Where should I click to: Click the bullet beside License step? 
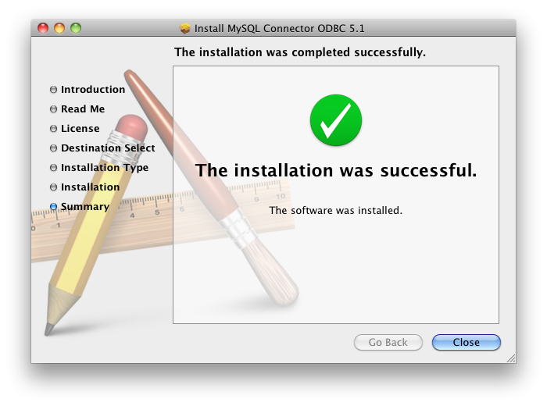[x=53, y=129]
